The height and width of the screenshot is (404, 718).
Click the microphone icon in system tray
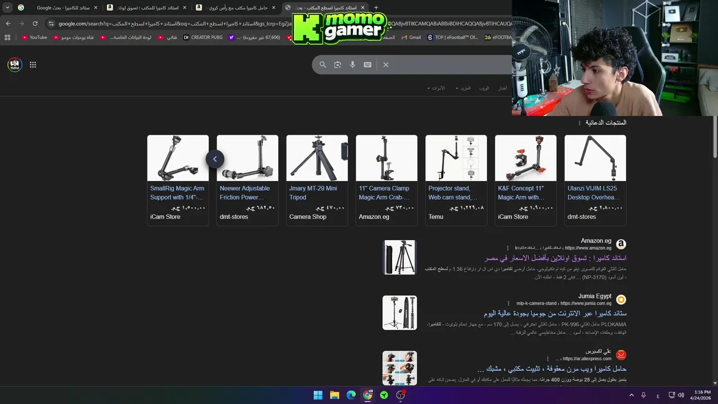point(643,395)
